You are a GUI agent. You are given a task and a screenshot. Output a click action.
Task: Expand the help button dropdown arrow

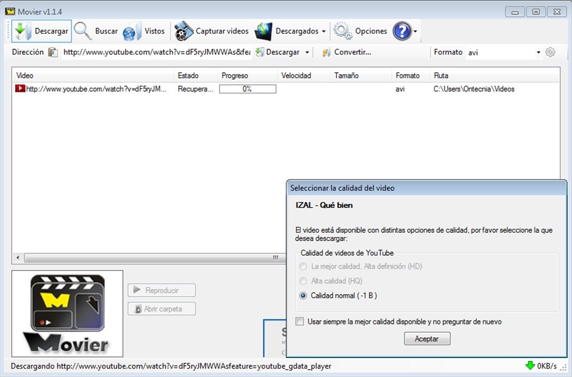(x=415, y=31)
